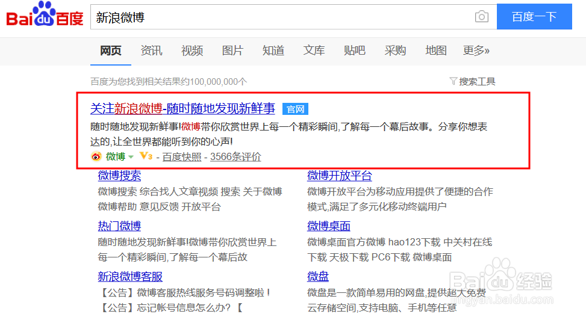Go to the 文库 tab
The width and height of the screenshot is (586, 320).
pos(314,51)
